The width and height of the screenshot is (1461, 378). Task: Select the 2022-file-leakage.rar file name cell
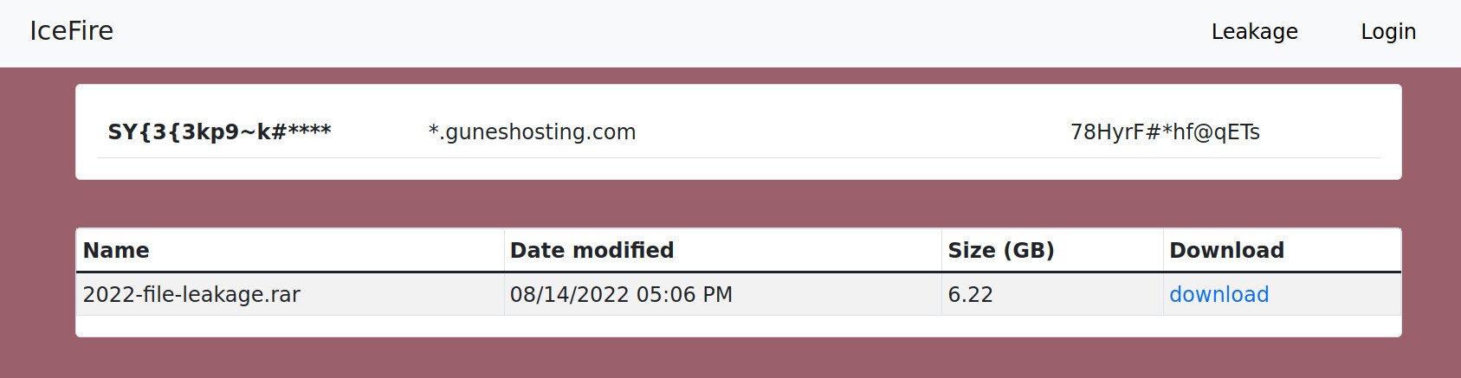290,295
